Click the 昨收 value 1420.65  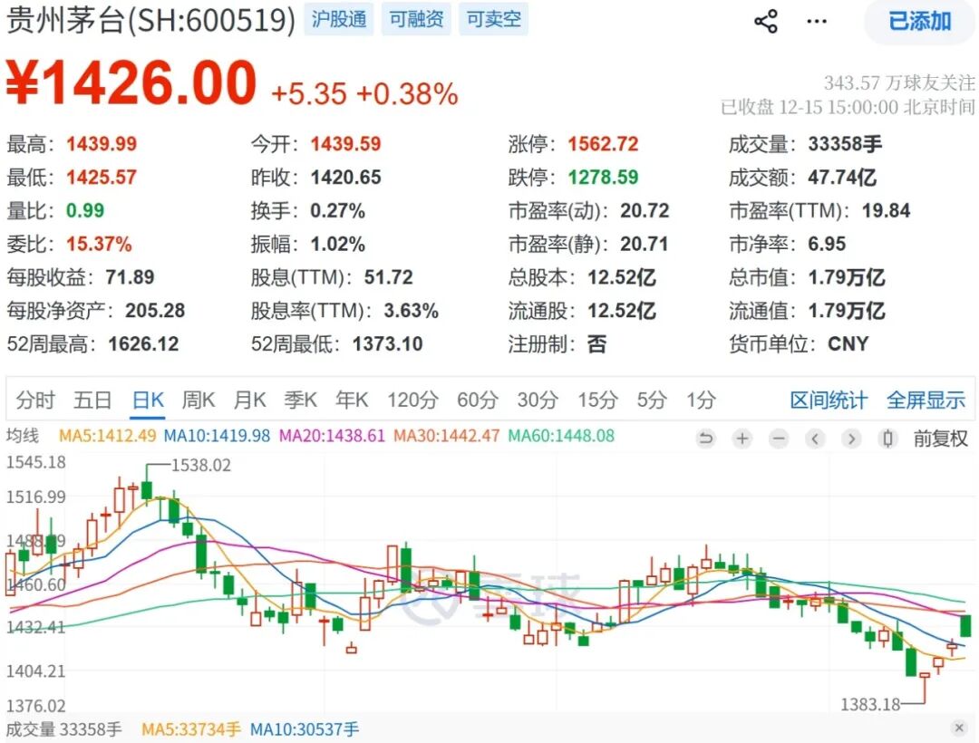tap(346, 178)
